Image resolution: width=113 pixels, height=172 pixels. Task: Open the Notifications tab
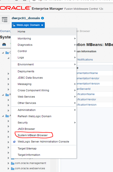(85, 60)
